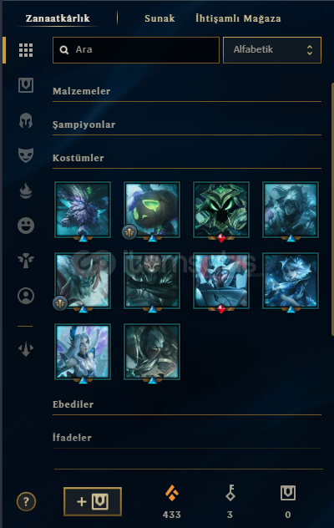334x528 pixels.
Task: Expand the Ebediler section
Action: click(x=187, y=404)
